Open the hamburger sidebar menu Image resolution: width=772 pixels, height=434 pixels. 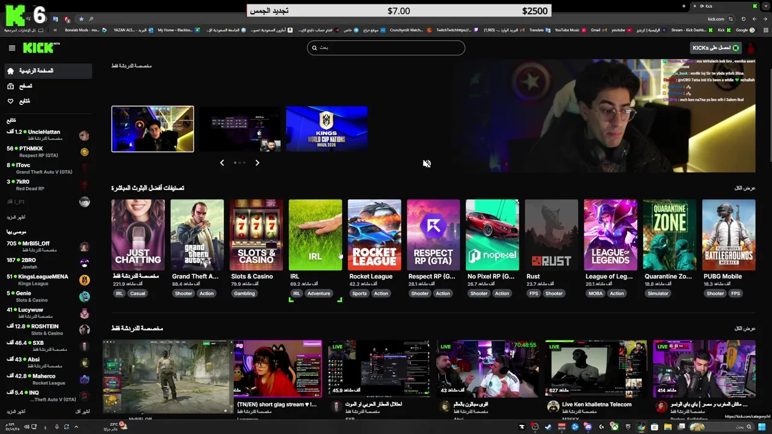(x=11, y=48)
